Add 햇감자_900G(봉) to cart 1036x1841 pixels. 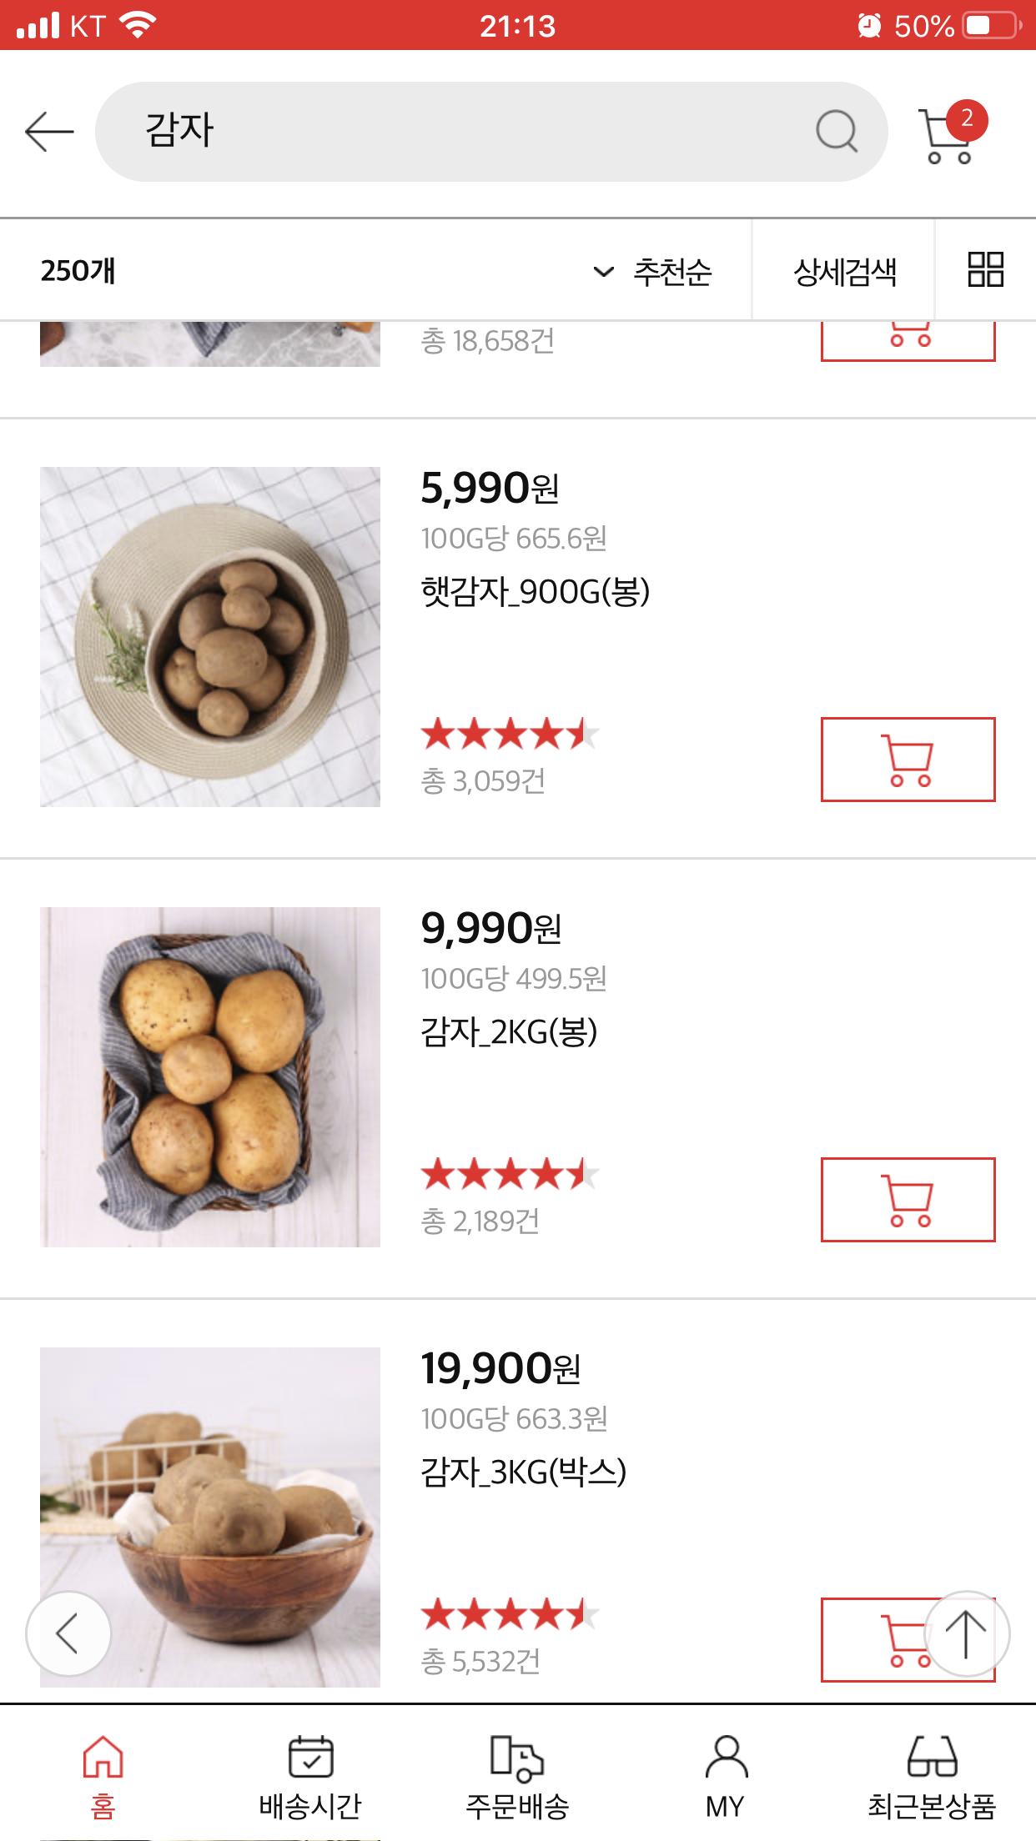pos(908,759)
